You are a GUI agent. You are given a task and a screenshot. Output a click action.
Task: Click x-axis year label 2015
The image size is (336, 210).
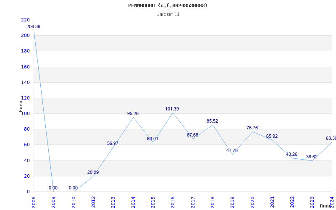pyautogui.click(x=153, y=202)
